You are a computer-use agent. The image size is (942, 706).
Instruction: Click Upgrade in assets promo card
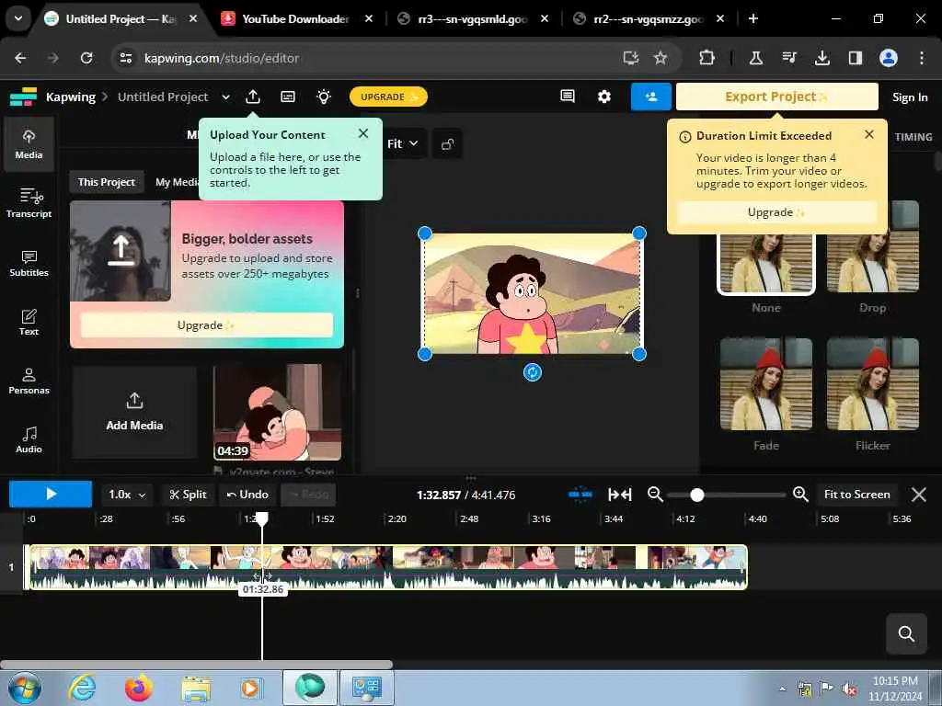click(x=207, y=325)
